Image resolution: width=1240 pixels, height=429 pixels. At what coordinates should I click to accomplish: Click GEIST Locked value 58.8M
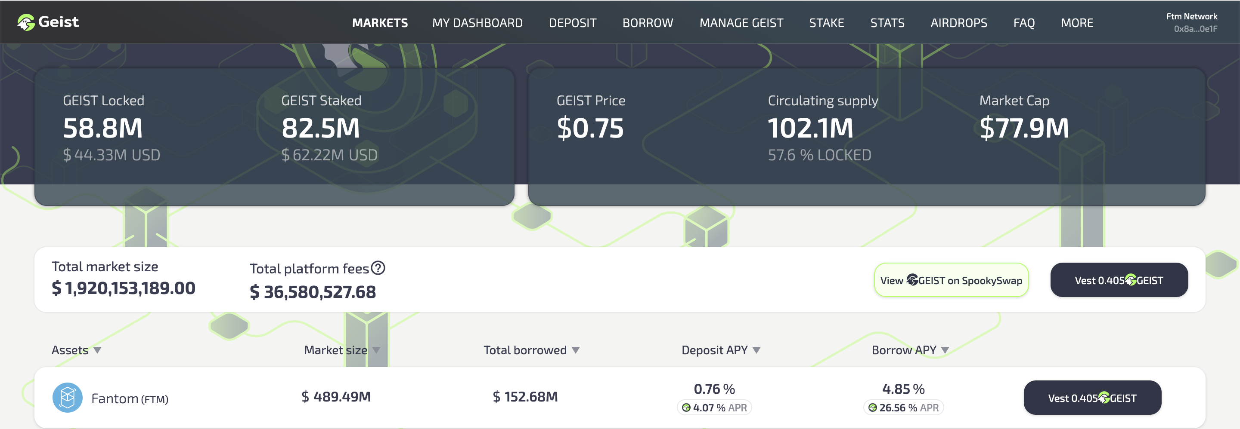tap(102, 128)
